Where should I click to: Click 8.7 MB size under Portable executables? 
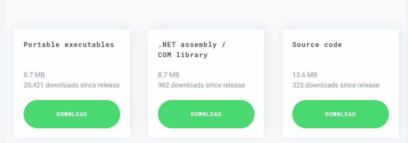pyautogui.click(x=34, y=75)
